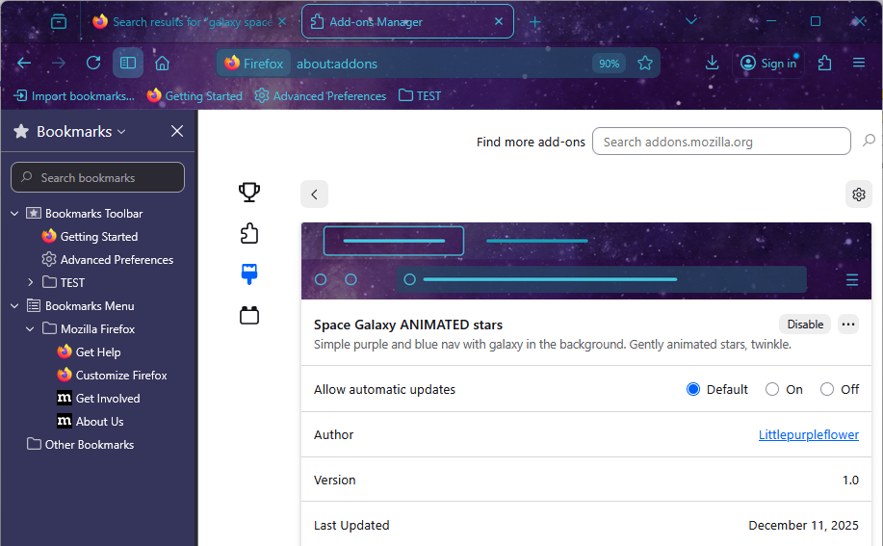
Task: Set automatic updates to On
Action: click(772, 389)
